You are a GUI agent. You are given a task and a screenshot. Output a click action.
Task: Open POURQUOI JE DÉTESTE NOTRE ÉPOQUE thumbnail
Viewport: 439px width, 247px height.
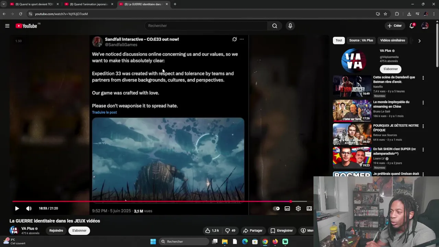click(x=352, y=134)
